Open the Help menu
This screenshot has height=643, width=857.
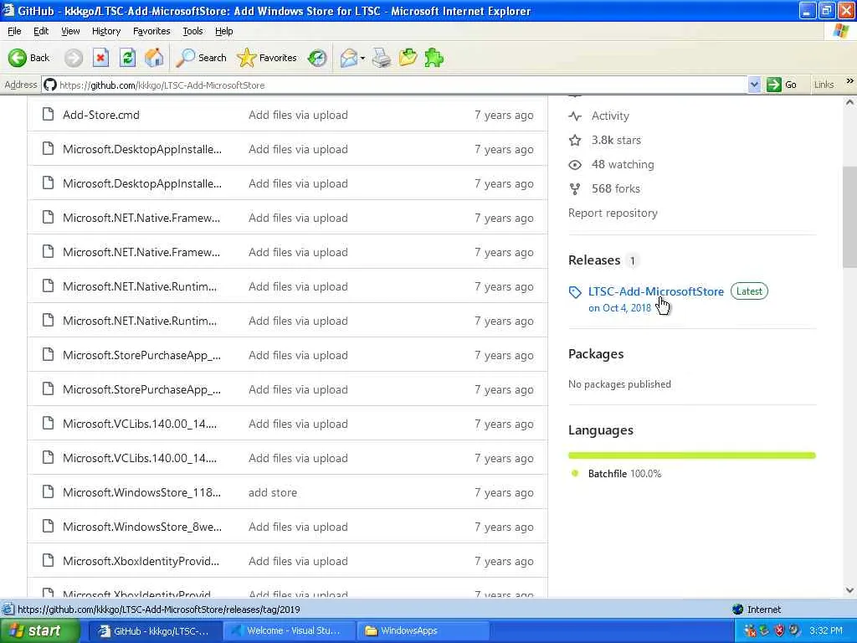pyautogui.click(x=223, y=31)
